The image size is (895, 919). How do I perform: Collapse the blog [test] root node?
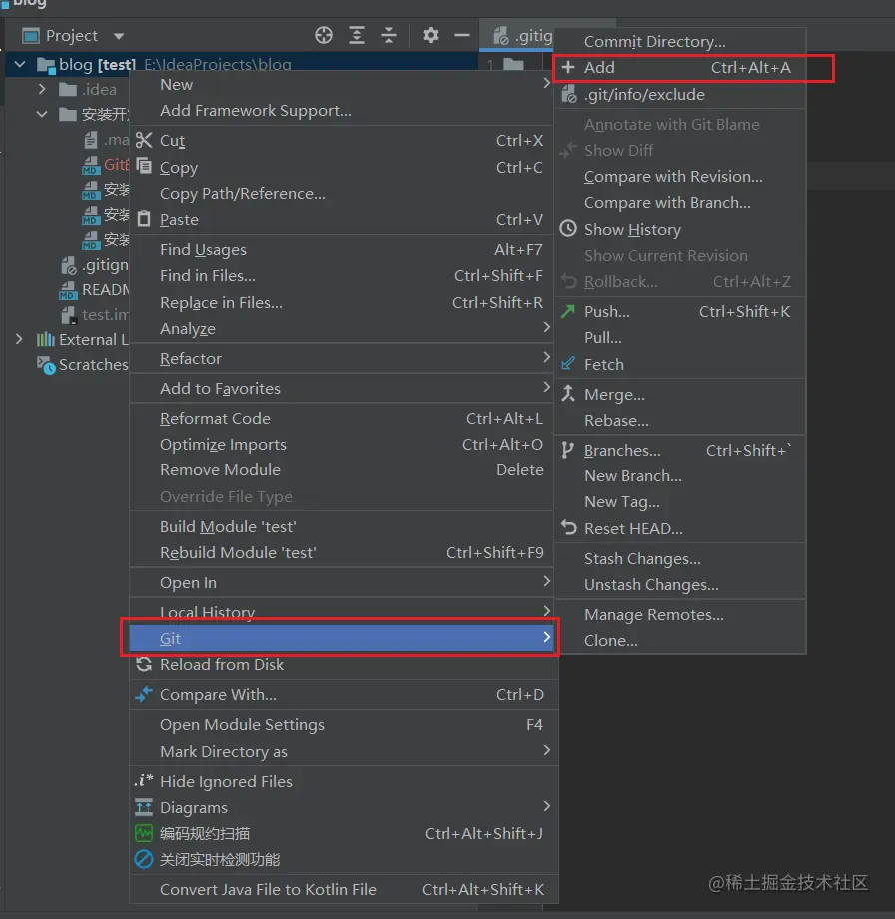click(x=20, y=64)
